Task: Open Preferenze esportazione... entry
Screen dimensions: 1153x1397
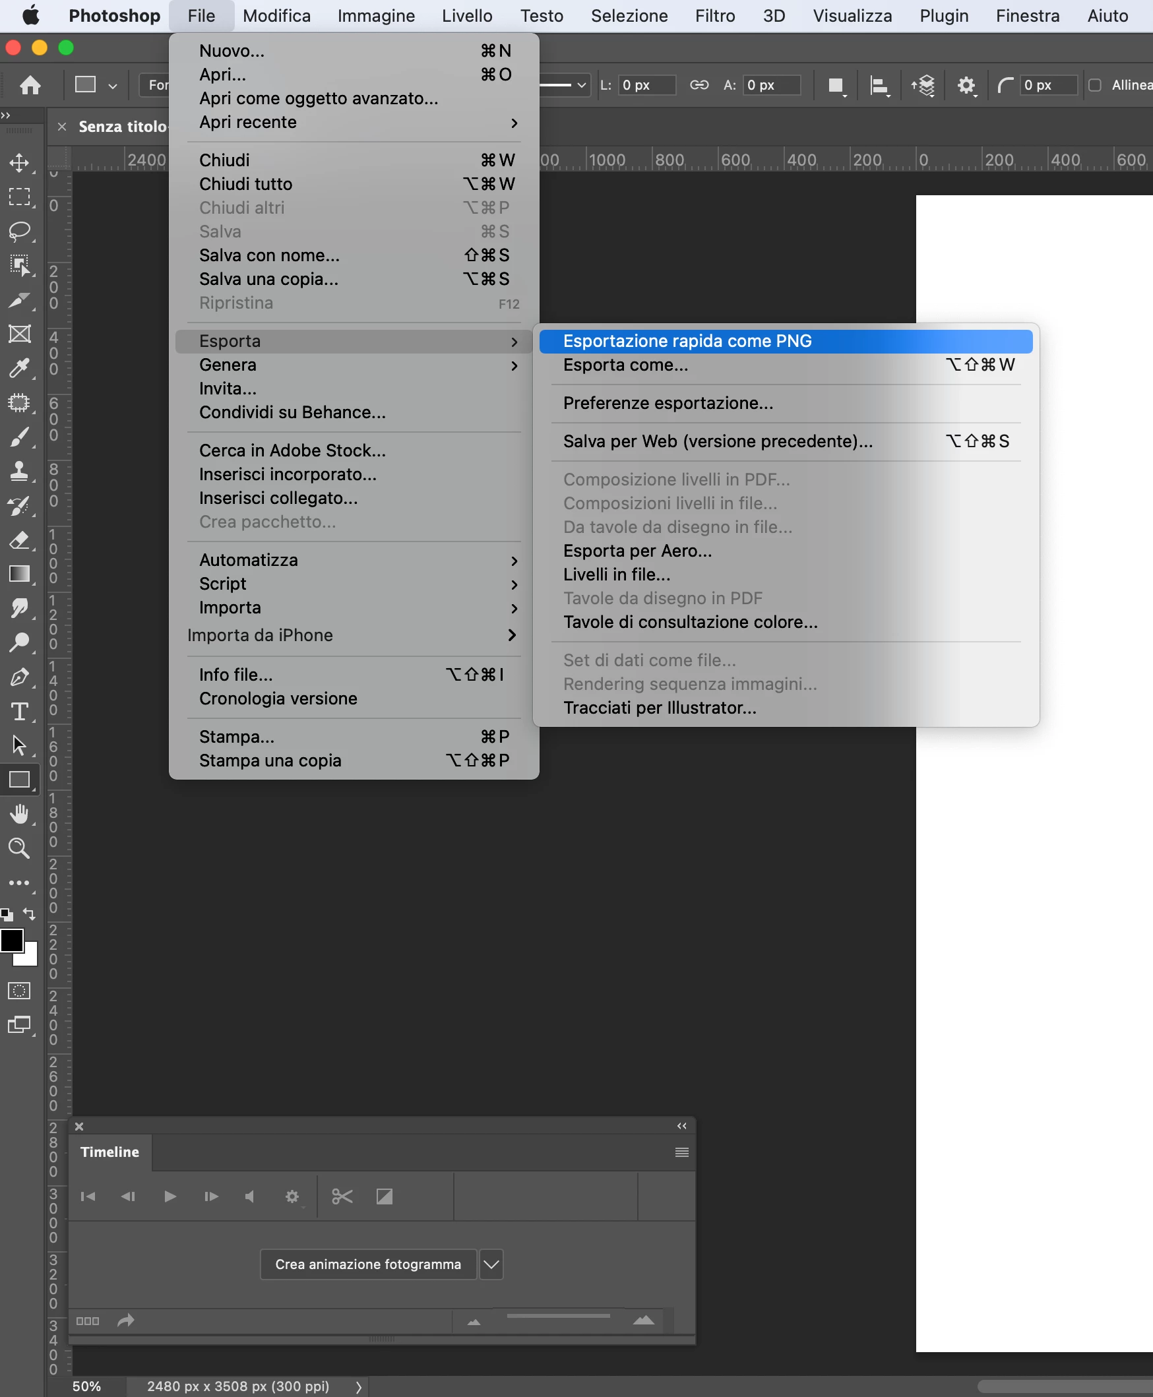Action: point(786,404)
